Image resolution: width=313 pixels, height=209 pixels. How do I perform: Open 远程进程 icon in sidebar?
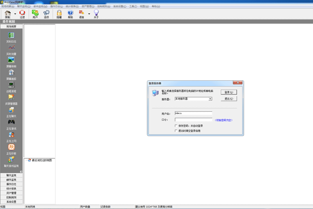pos(11,85)
